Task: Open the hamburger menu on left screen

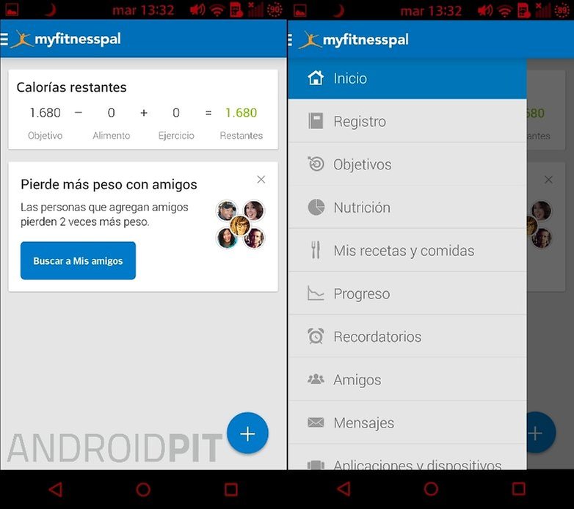Action: tap(4, 39)
